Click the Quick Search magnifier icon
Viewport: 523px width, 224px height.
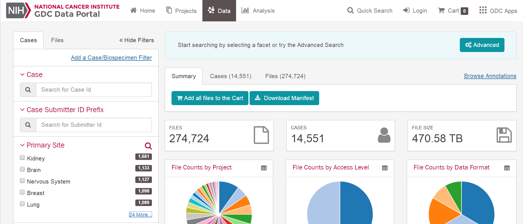click(350, 10)
